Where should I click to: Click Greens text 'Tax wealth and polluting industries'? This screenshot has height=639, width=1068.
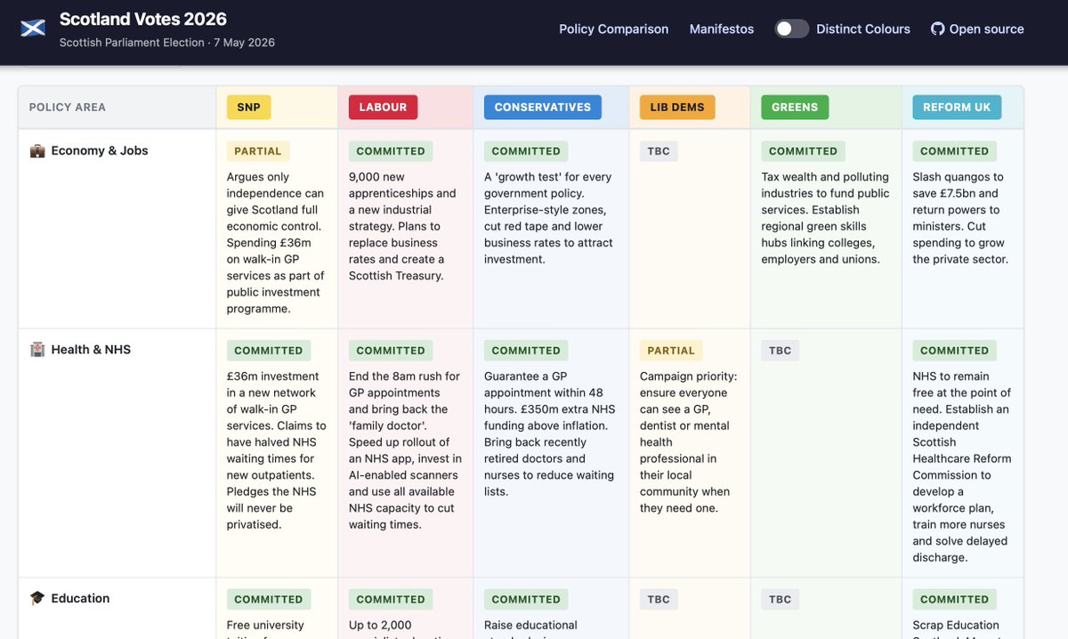pyautogui.click(x=825, y=185)
